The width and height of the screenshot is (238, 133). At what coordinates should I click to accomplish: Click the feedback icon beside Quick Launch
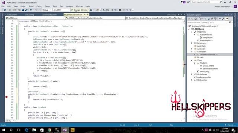coord(189,2)
